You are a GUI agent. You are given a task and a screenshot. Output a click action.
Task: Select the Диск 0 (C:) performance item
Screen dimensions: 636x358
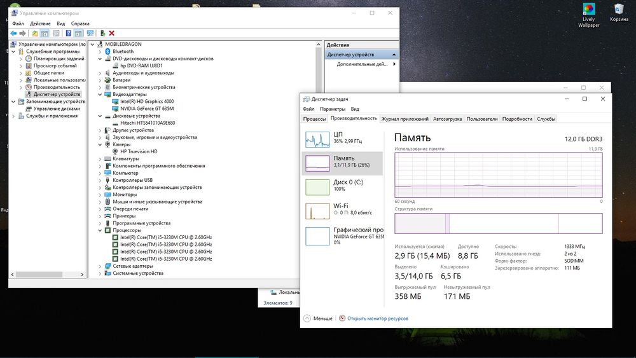(x=342, y=187)
